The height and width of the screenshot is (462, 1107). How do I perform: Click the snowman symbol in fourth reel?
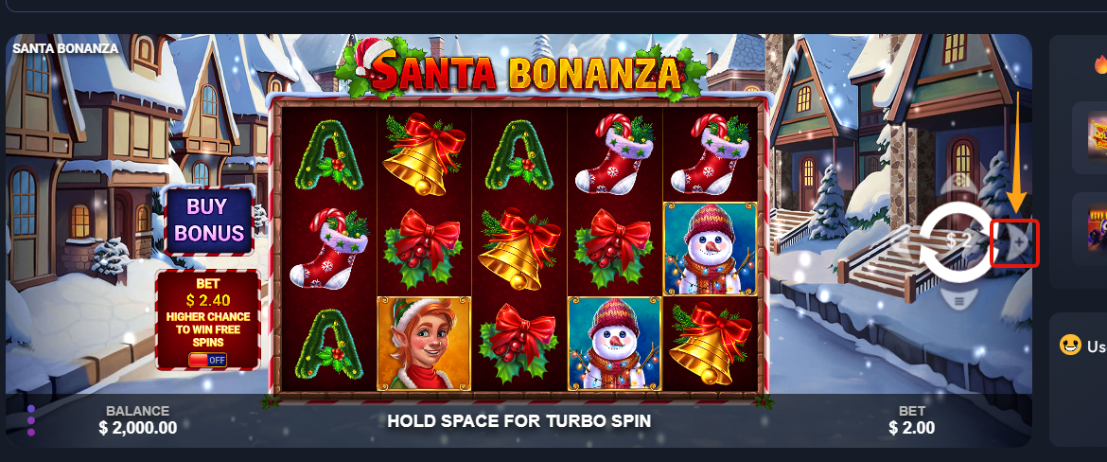[614, 344]
